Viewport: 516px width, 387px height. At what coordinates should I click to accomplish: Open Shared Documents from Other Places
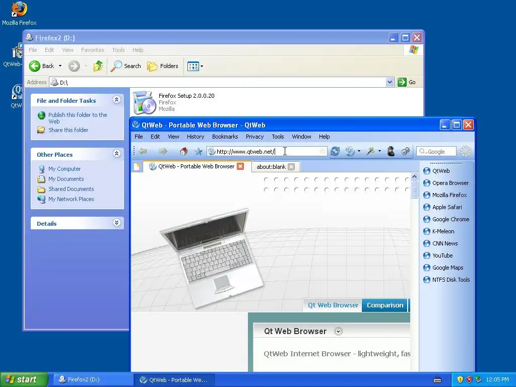(71, 189)
